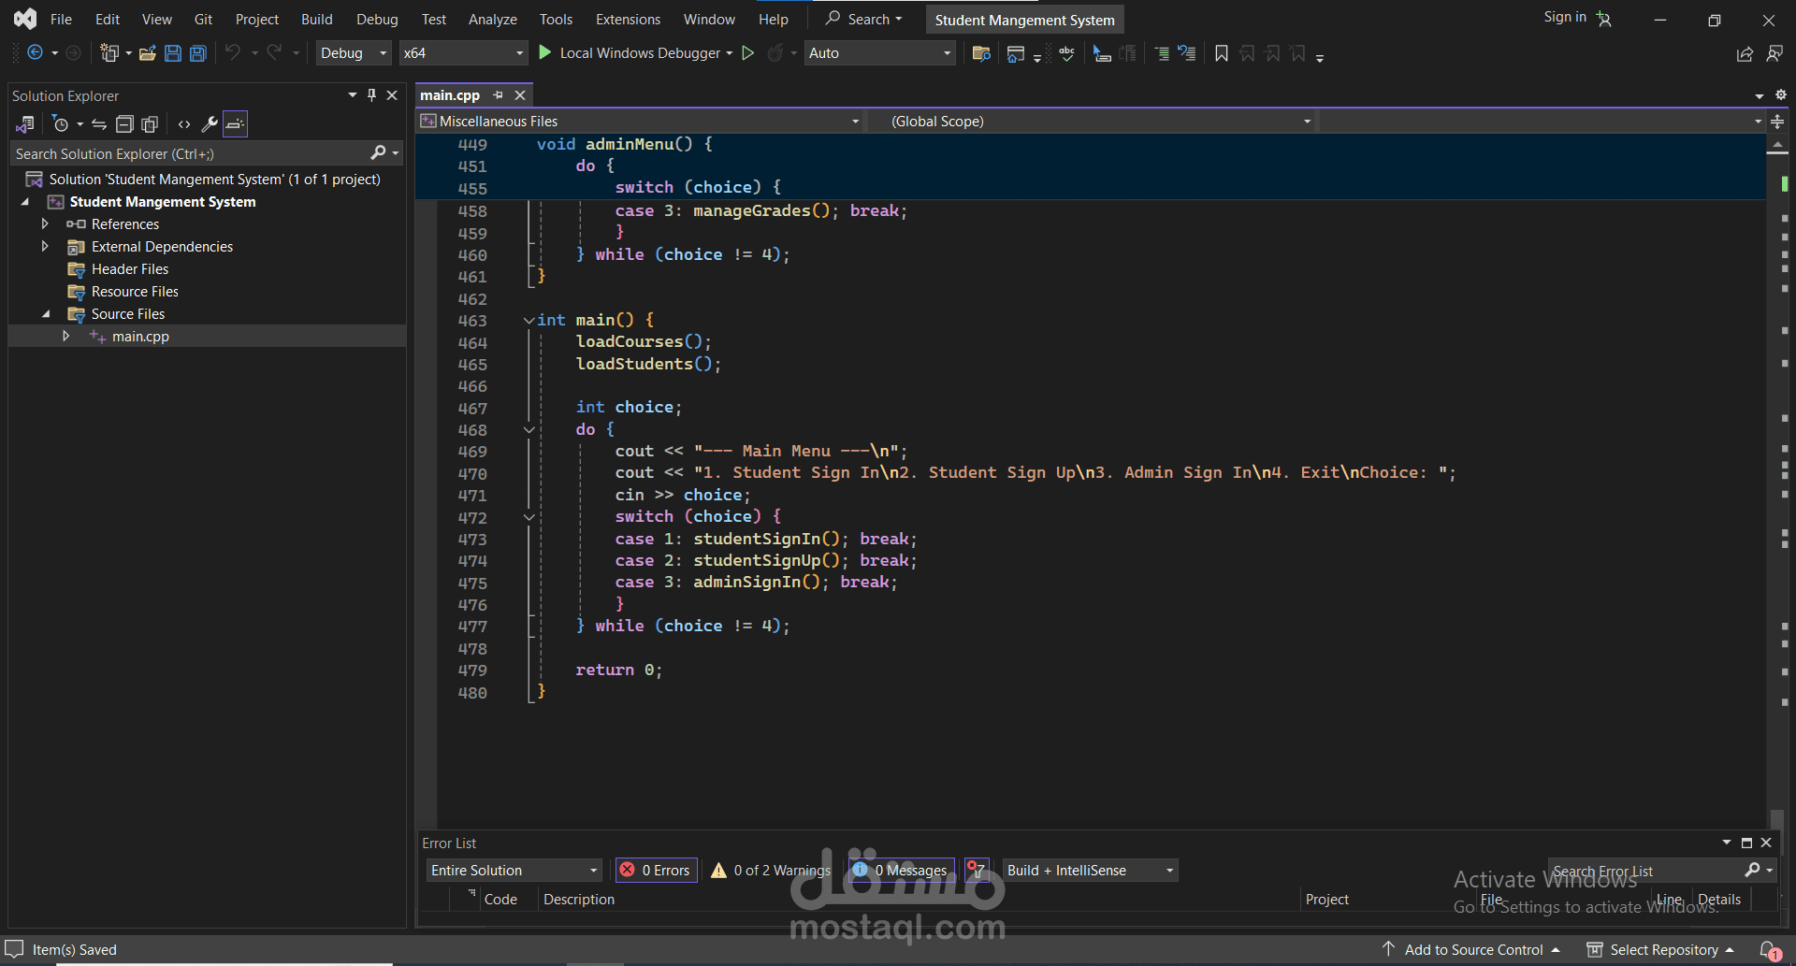Open the Build + IntelliSense dropdown
The height and width of the screenshot is (966, 1796).
(1090, 871)
